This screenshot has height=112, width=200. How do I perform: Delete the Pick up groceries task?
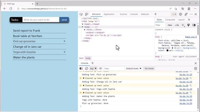tap(64, 41)
